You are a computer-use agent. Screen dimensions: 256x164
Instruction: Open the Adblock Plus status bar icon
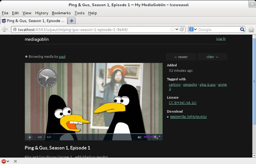(3, 161)
